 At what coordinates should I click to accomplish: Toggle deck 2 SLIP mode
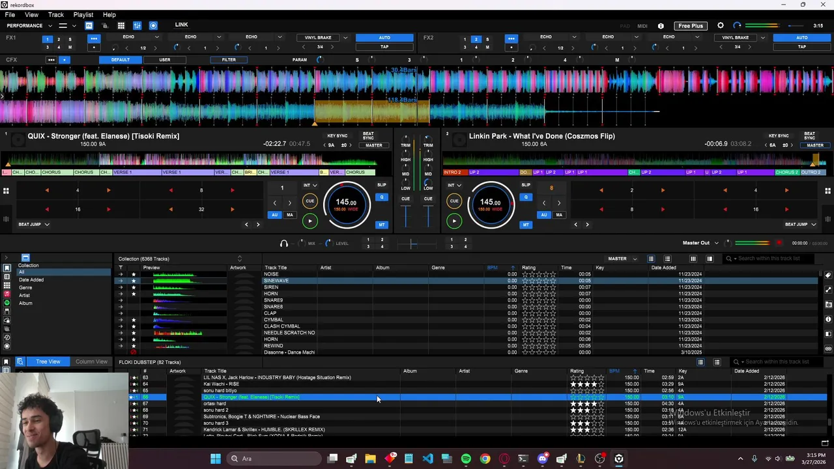tap(526, 185)
